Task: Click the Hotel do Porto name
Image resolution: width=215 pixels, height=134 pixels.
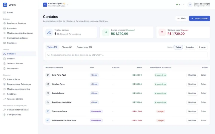Action: tap(58, 84)
